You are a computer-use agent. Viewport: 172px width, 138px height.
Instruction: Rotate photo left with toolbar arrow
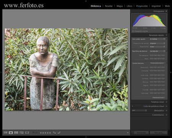(55, 133)
